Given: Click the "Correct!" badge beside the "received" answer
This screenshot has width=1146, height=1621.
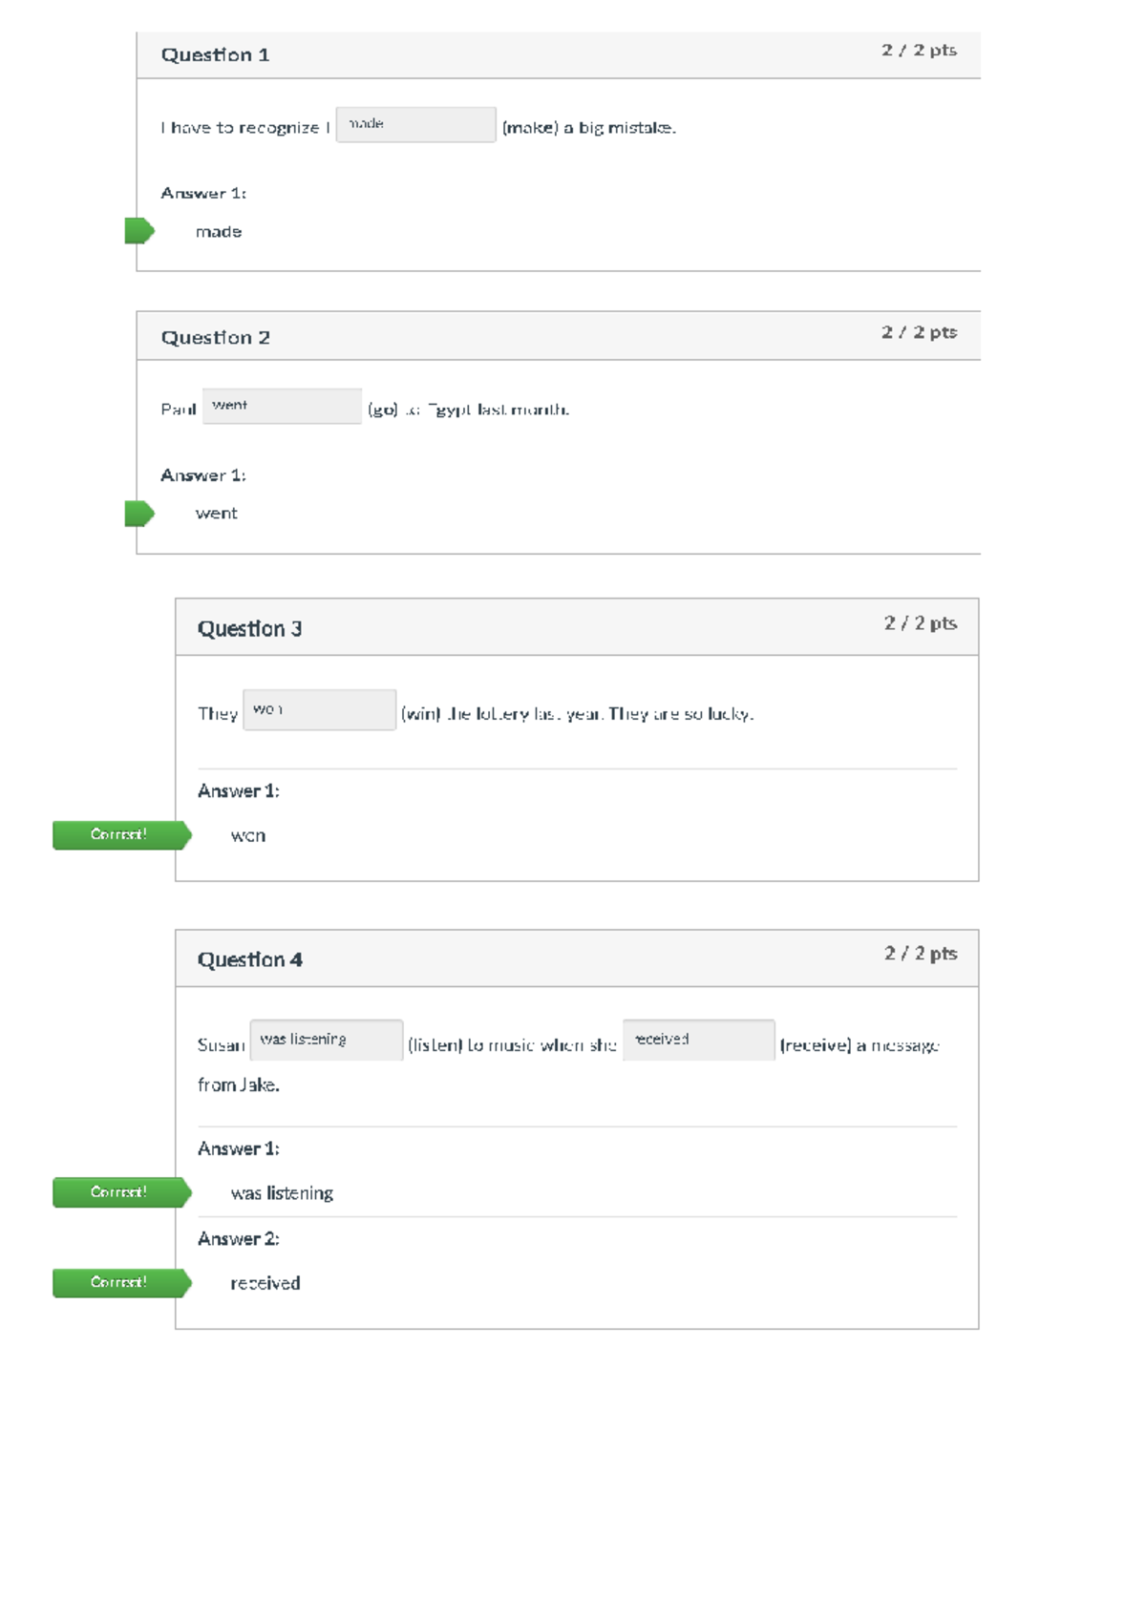Looking at the screenshot, I should [120, 1283].
